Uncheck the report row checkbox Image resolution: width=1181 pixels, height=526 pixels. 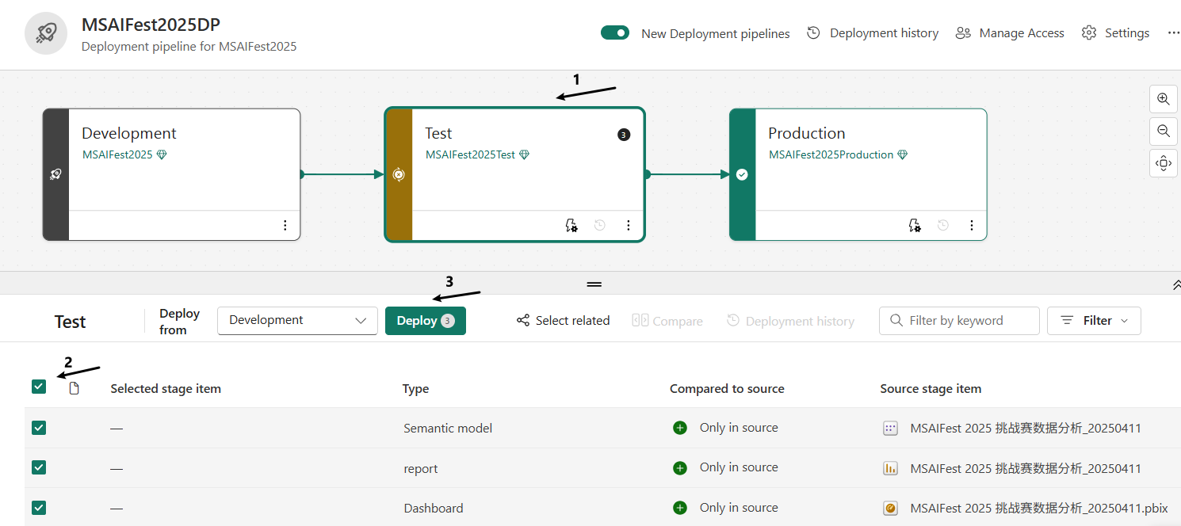pos(39,467)
